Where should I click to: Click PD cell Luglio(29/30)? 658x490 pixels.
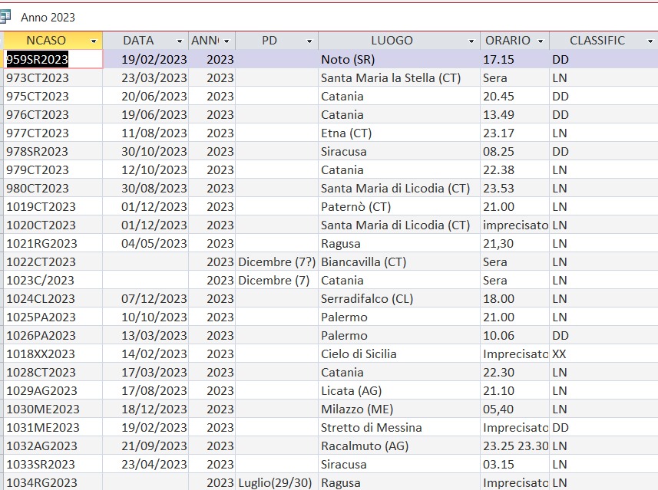(x=277, y=483)
